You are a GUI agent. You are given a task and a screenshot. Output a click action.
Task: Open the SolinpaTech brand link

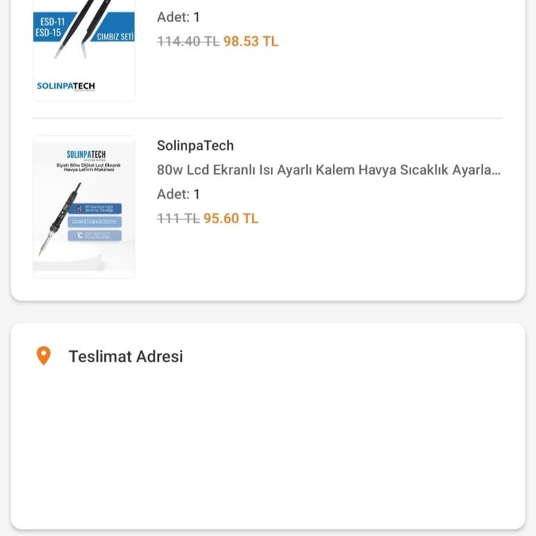tap(195, 146)
